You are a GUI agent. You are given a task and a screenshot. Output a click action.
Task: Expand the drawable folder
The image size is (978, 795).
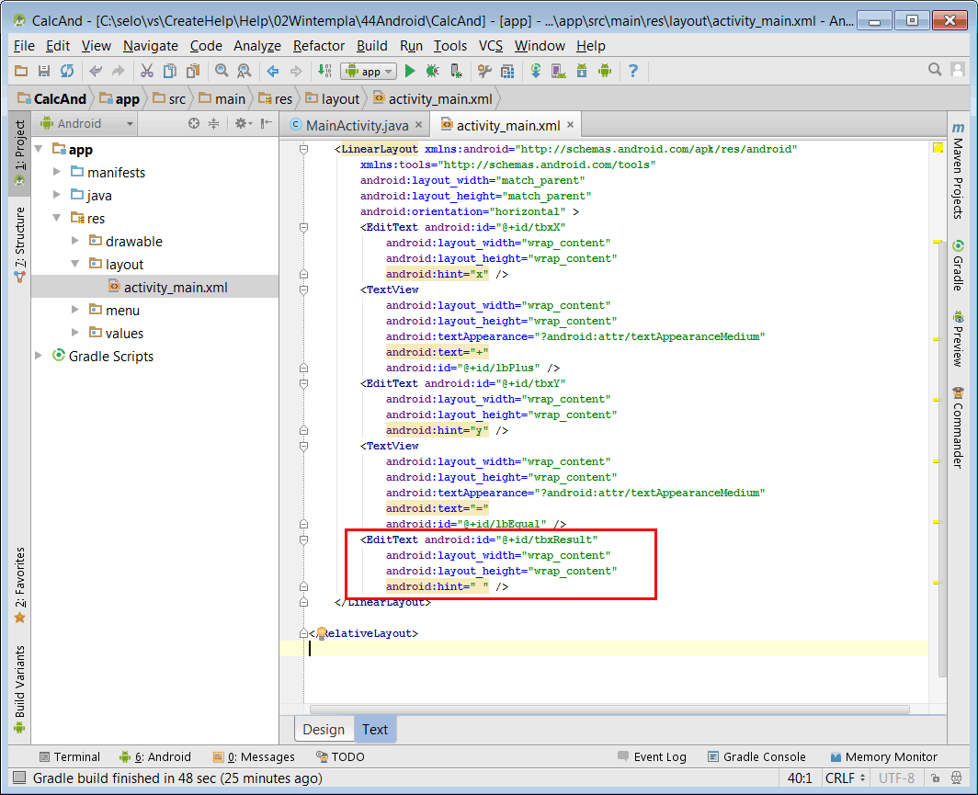(74, 241)
